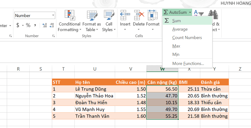Click the Cân nặng (kg) header cell
The width and height of the screenshot is (251, 128).
click(162, 82)
